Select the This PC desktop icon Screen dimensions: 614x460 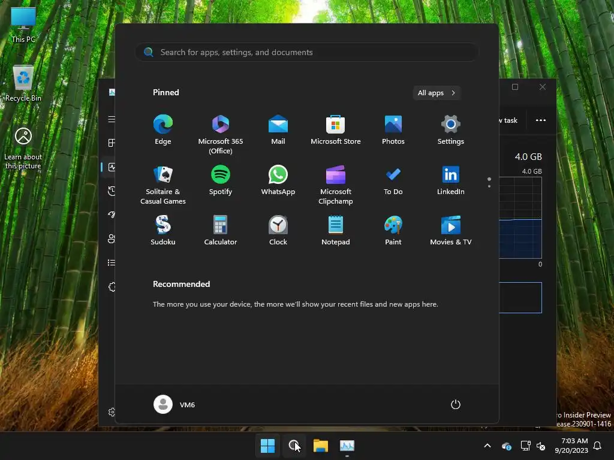click(23, 25)
